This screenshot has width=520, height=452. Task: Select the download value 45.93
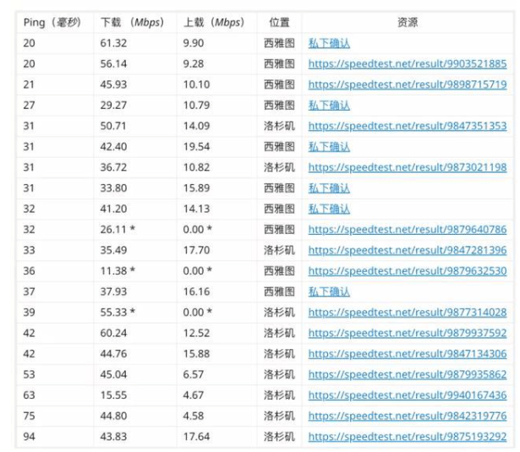[x=113, y=84]
